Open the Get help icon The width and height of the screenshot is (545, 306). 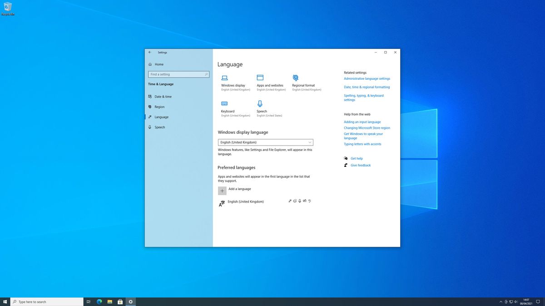346,158
